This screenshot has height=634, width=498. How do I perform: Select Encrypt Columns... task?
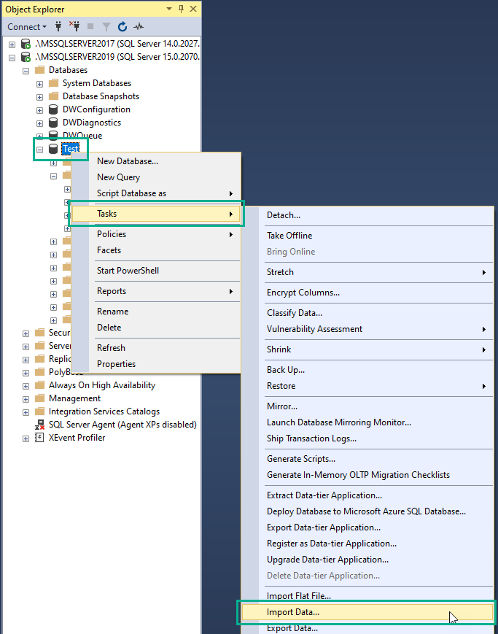(x=367, y=293)
